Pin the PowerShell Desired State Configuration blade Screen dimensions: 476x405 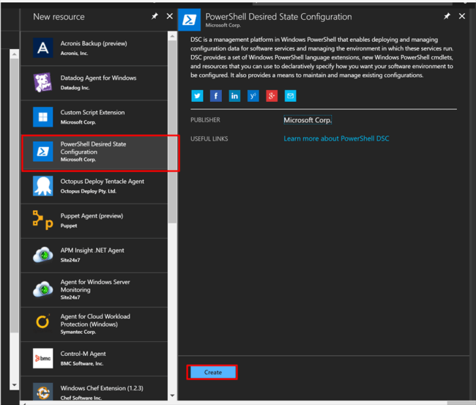pyautogui.click(x=447, y=16)
